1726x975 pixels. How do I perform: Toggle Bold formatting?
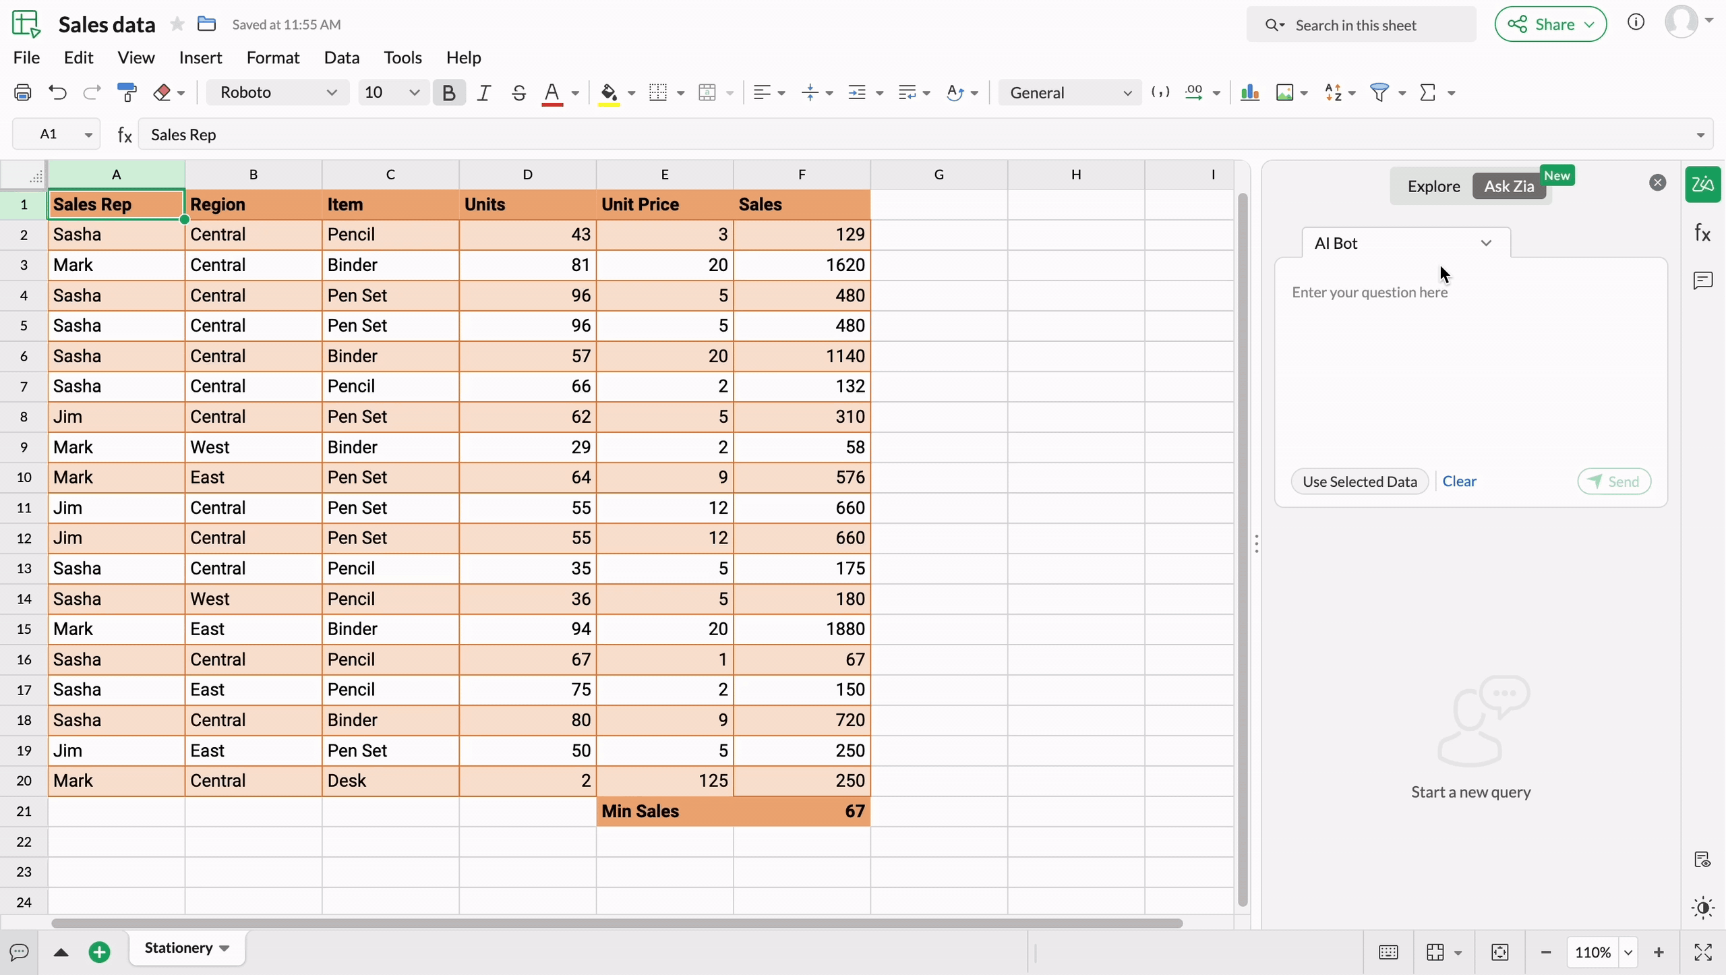coord(448,92)
